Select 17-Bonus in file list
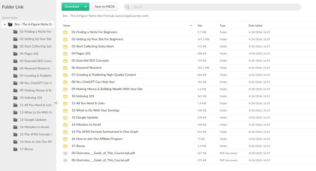 [78, 146]
